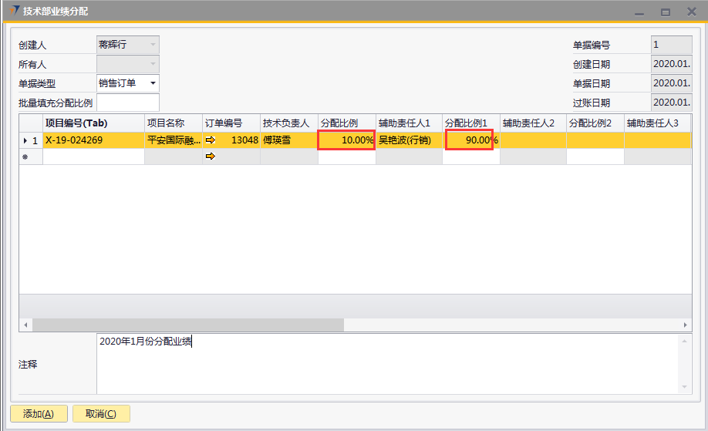Open the 所有人 dropdown
Screen dimensions: 708x431
153,64
